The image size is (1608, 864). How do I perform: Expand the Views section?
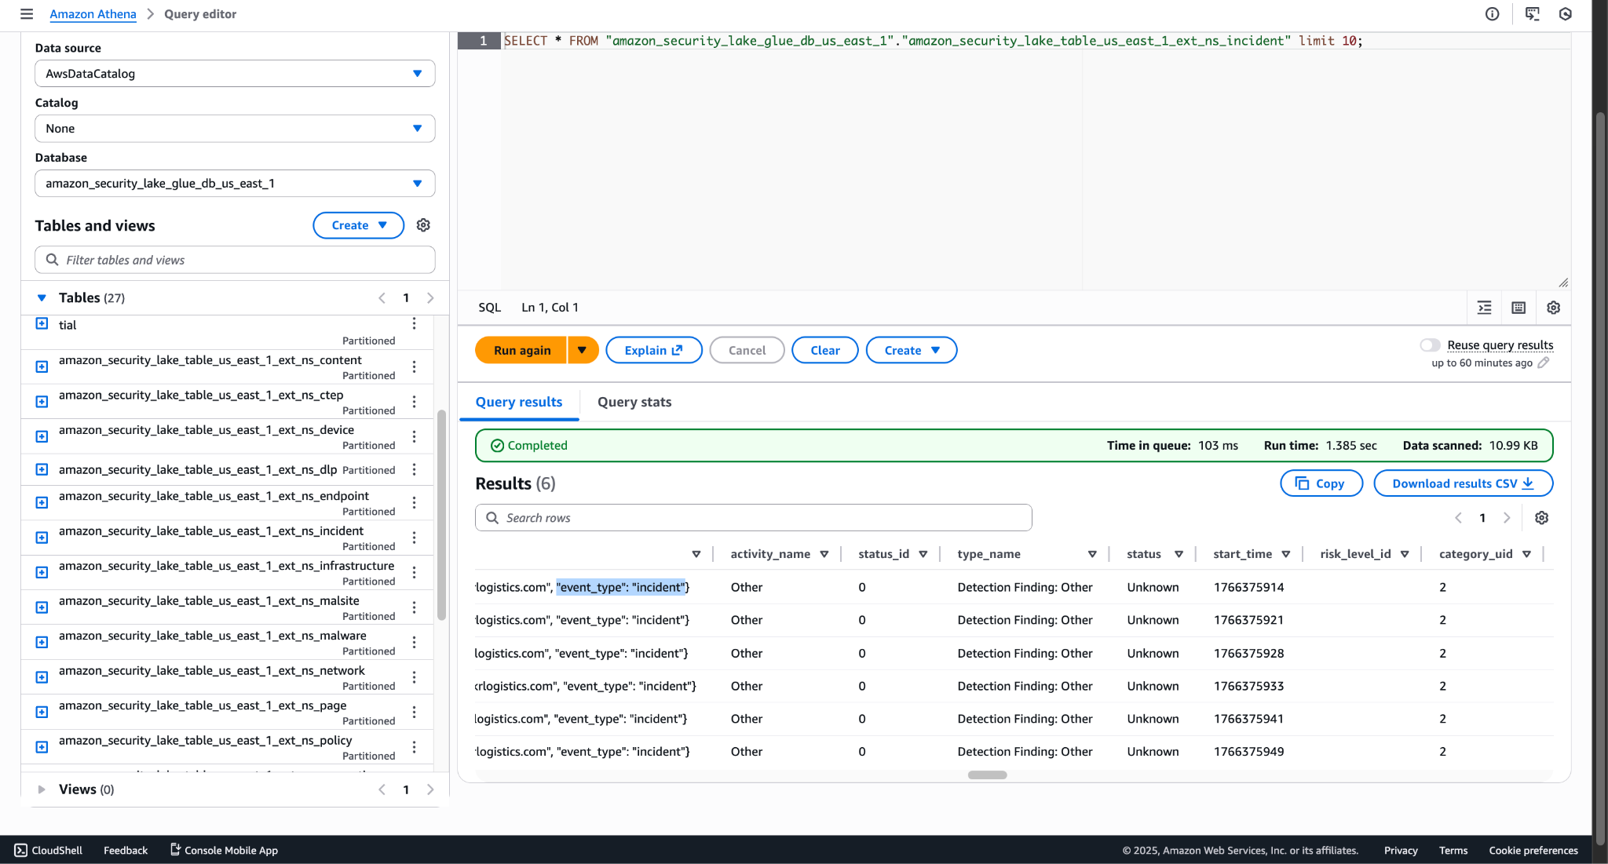click(x=42, y=789)
